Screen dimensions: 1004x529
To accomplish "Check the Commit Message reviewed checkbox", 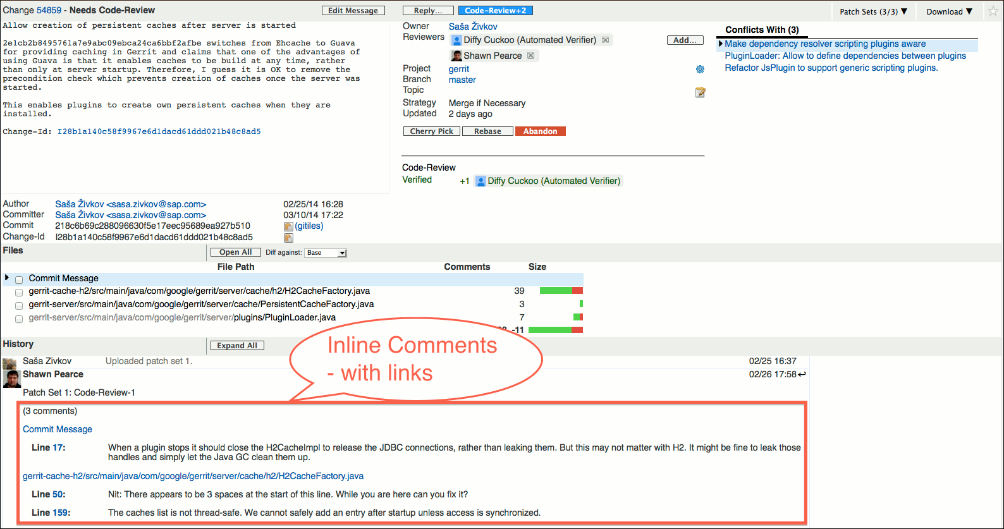I will 19,279.
